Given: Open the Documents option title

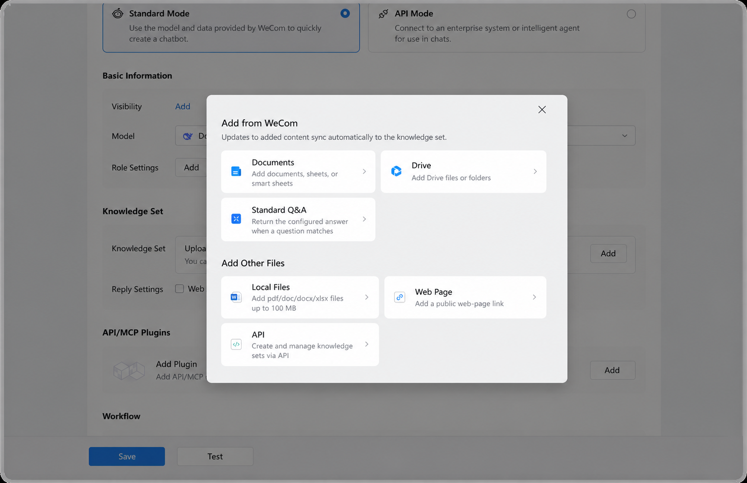Looking at the screenshot, I should pyautogui.click(x=273, y=162).
